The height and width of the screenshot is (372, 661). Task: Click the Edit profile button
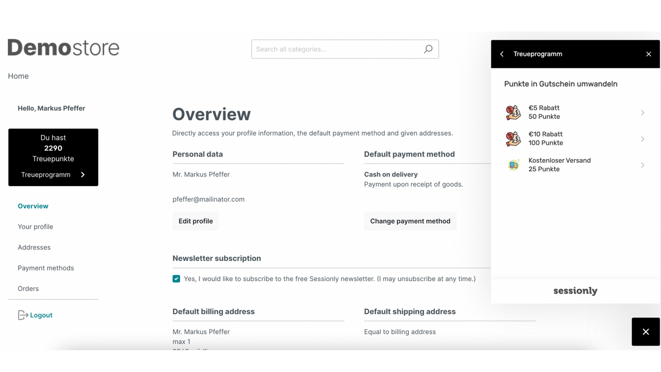click(x=196, y=221)
